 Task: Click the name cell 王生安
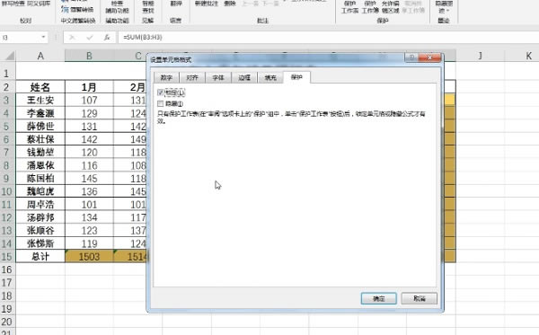[x=40, y=100]
